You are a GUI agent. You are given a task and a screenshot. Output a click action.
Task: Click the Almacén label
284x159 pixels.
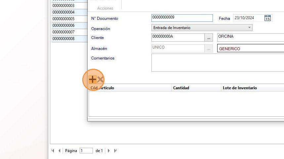pos(99,49)
